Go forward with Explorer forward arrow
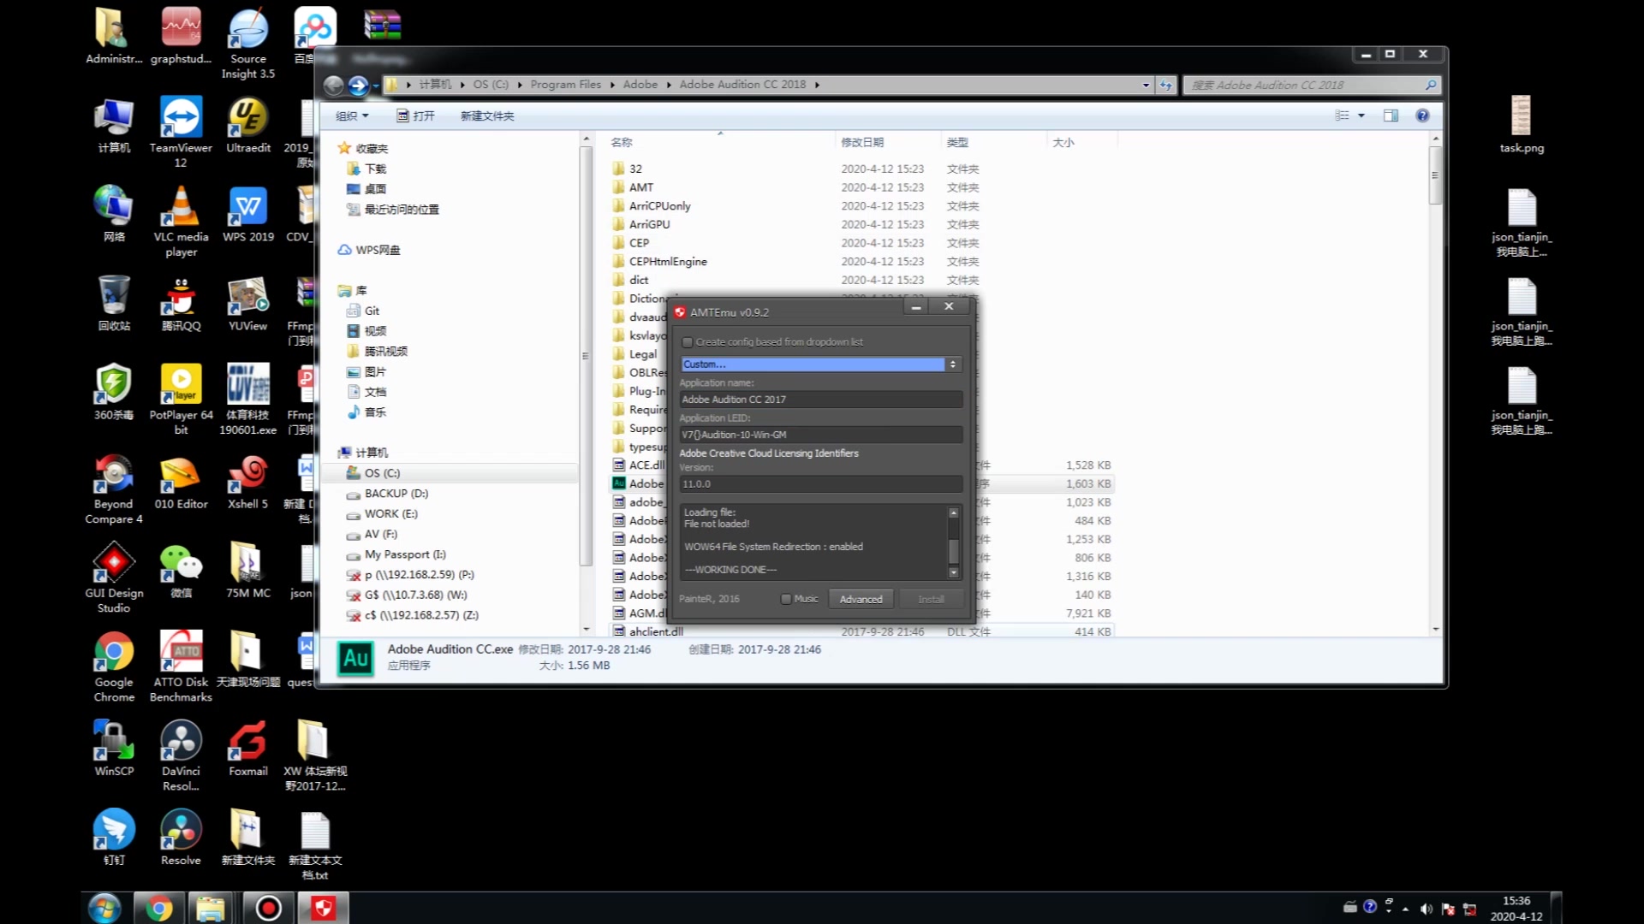This screenshot has width=1644, height=924. coord(358,85)
